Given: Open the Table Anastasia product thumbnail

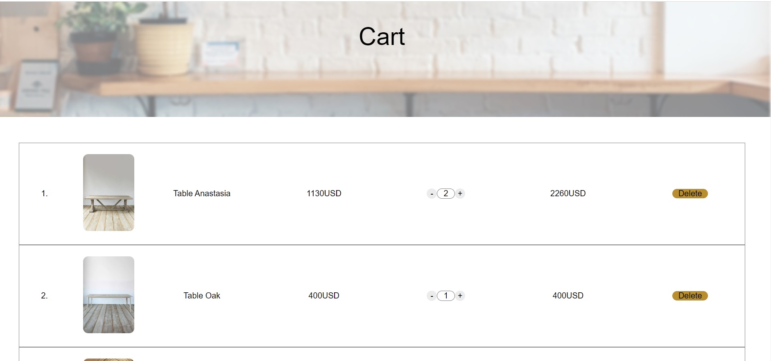Looking at the screenshot, I should click(109, 193).
